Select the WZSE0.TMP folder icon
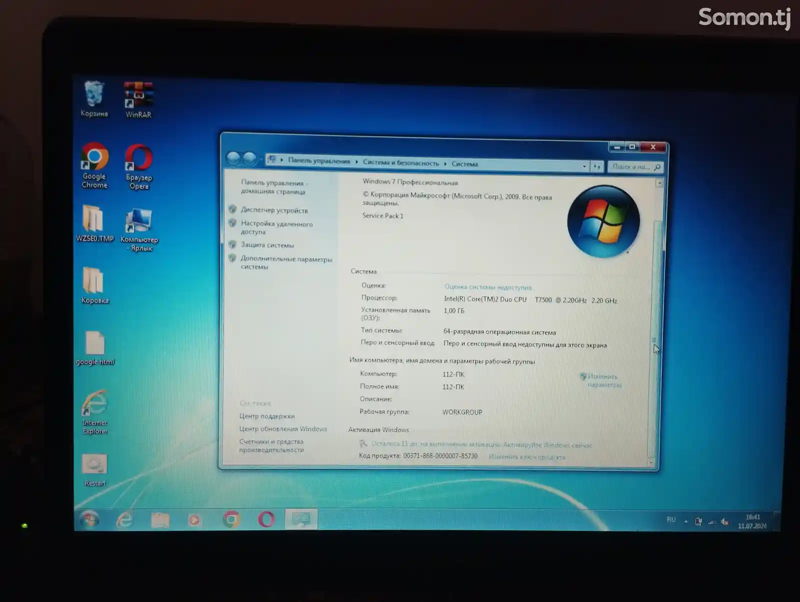 94,223
